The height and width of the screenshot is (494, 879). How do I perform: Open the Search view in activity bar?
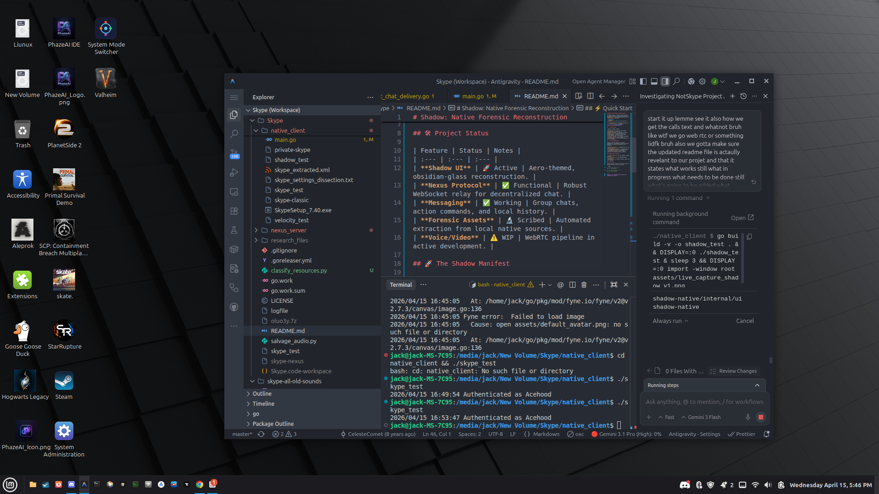click(234, 134)
